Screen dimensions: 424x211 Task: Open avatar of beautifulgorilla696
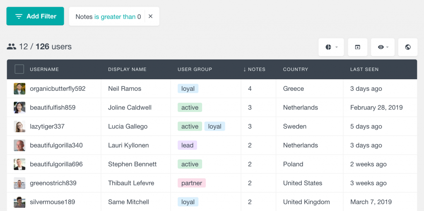(x=19, y=164)
